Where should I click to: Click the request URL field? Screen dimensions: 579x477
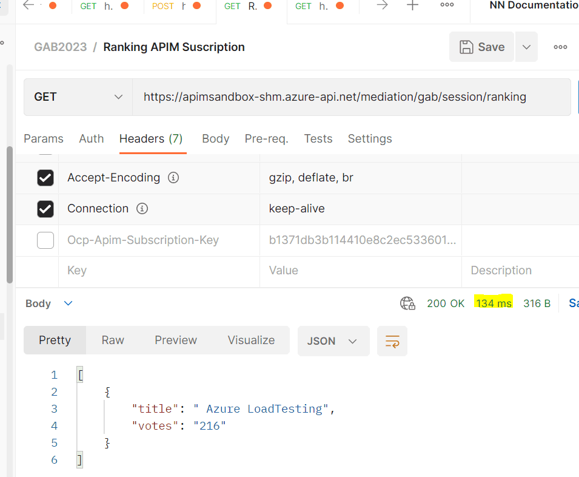click(351, 97)
